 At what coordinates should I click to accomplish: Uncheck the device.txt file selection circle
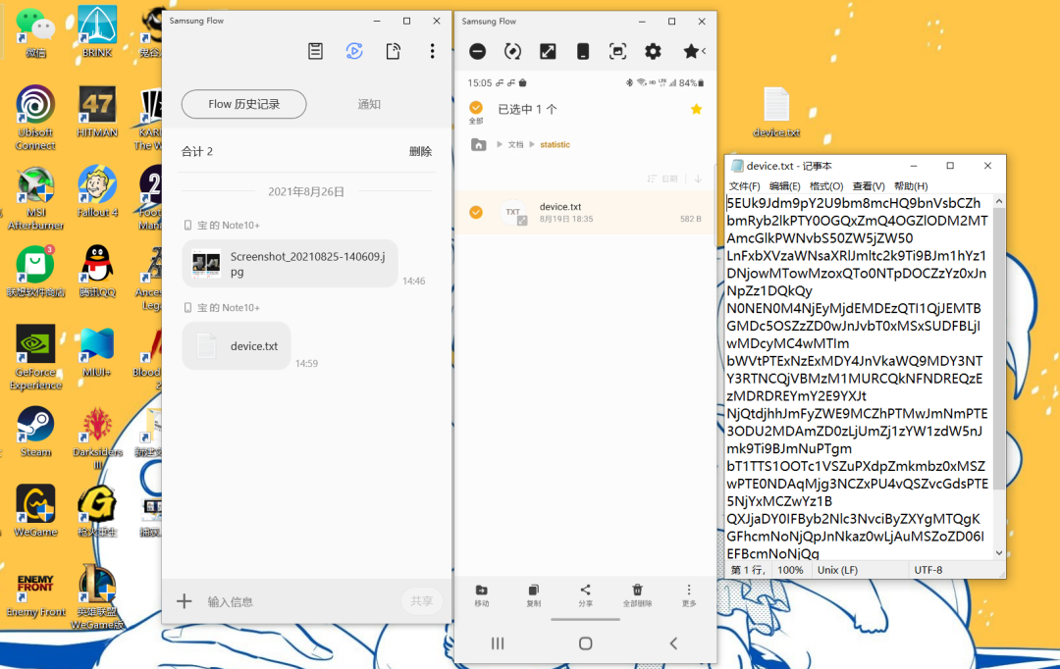coord(476,212)
